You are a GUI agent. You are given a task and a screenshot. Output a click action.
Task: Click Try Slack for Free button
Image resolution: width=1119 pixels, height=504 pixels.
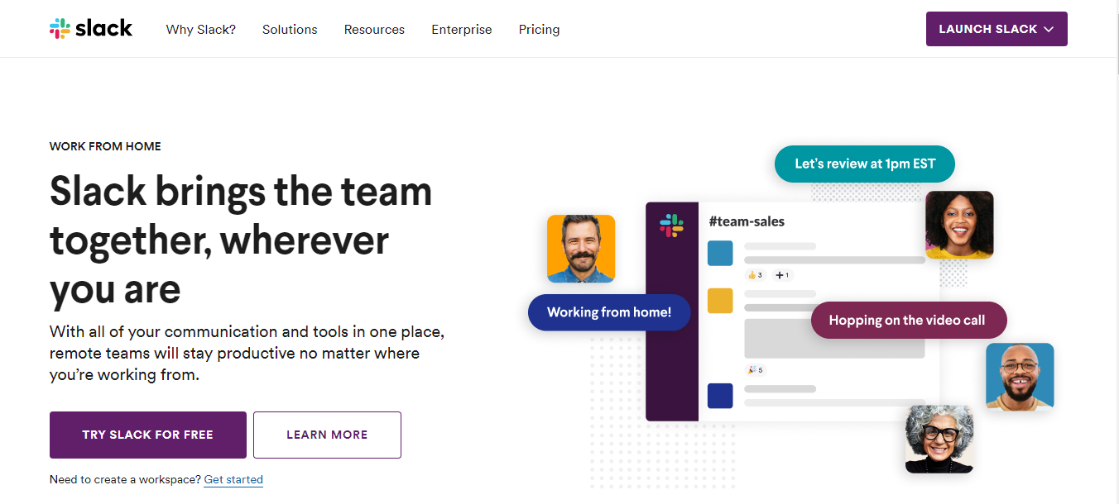148,435
